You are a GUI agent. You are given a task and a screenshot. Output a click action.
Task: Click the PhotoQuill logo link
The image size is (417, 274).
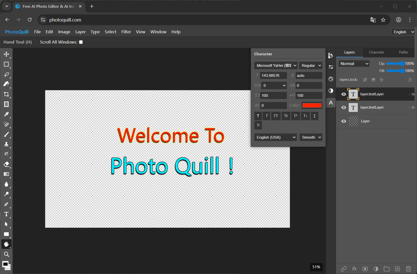(x=17, y=32)
